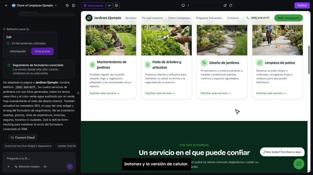This screenshot has height=175, width=313.
Task: Open Servicios nav link
Action: 131,18
